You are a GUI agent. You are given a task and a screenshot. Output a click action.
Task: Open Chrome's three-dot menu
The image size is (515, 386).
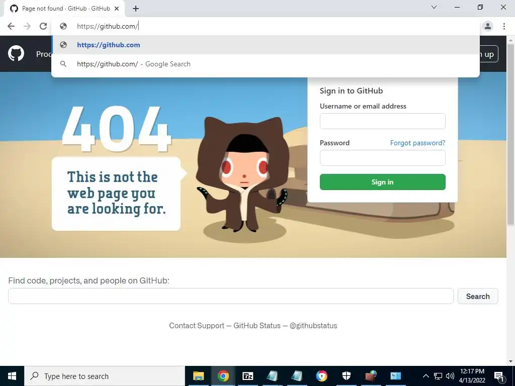pyautogui.click(x=504, y=26)
